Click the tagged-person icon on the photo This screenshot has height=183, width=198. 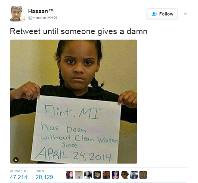tap(16, 160)
